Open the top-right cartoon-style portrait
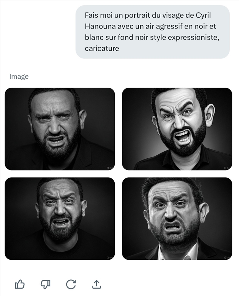 click(x=177, y=129)
